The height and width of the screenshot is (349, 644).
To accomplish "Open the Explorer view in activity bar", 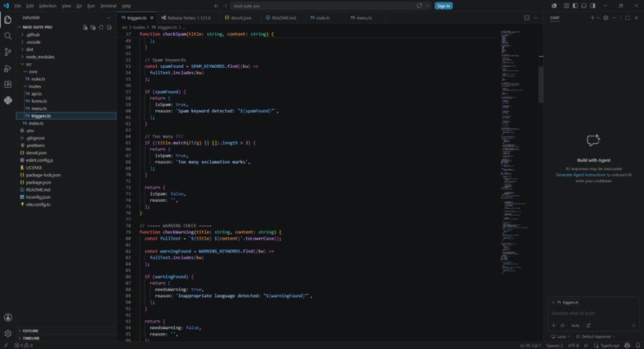I will (x=8, y=20).
